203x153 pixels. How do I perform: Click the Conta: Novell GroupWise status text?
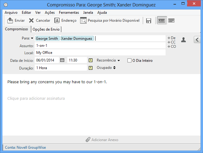pyautogui.click(x=25, y=147)
